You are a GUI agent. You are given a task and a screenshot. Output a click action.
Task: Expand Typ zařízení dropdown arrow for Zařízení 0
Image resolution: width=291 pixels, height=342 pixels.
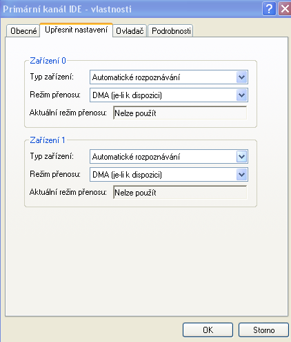[241, 77]
